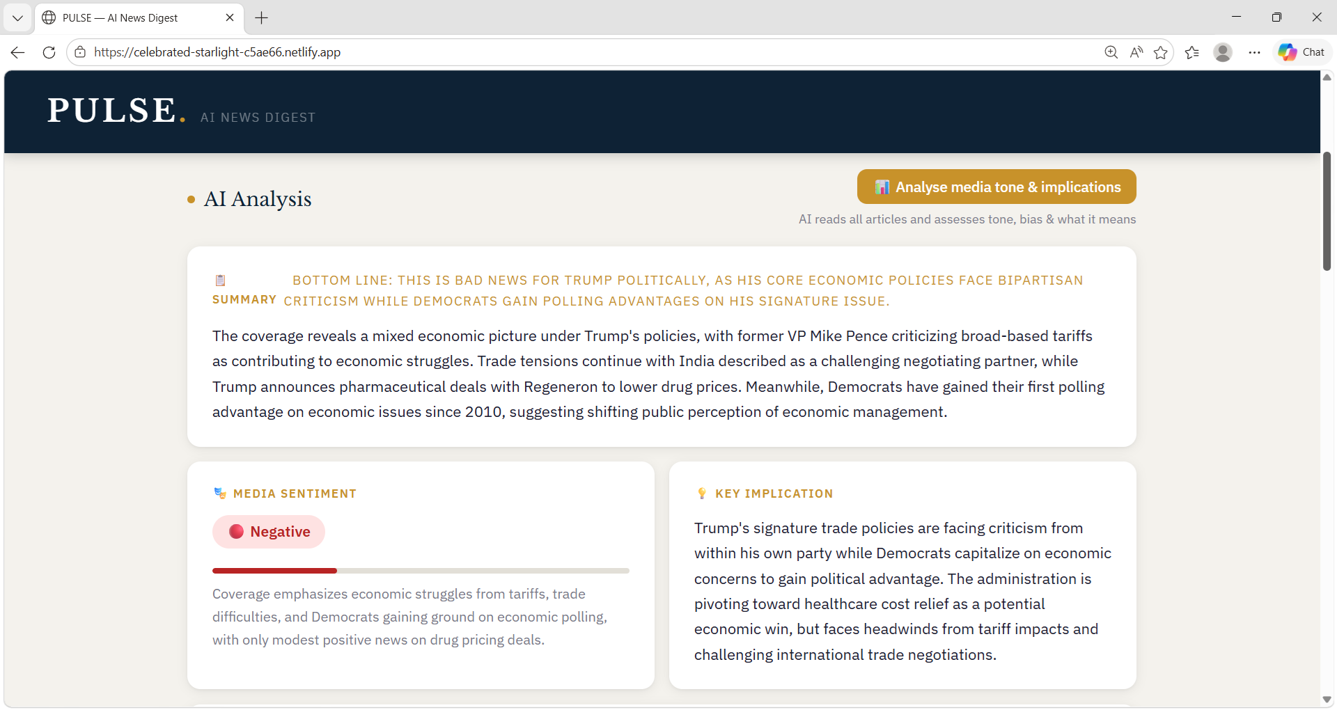Open a new browser tab
This screenshot has width=1337, height=710.
[261, 17]
